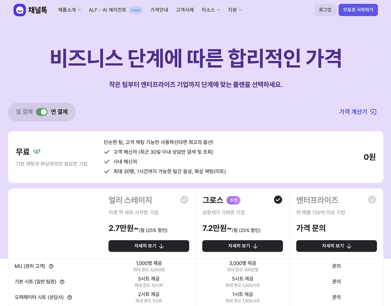Click the 무료로 시작하기 button
This screenshot has width=391, height=306.
coord(358,10)
